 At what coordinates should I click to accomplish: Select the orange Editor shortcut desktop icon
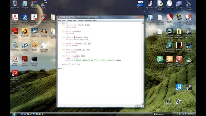pos(170,61)
